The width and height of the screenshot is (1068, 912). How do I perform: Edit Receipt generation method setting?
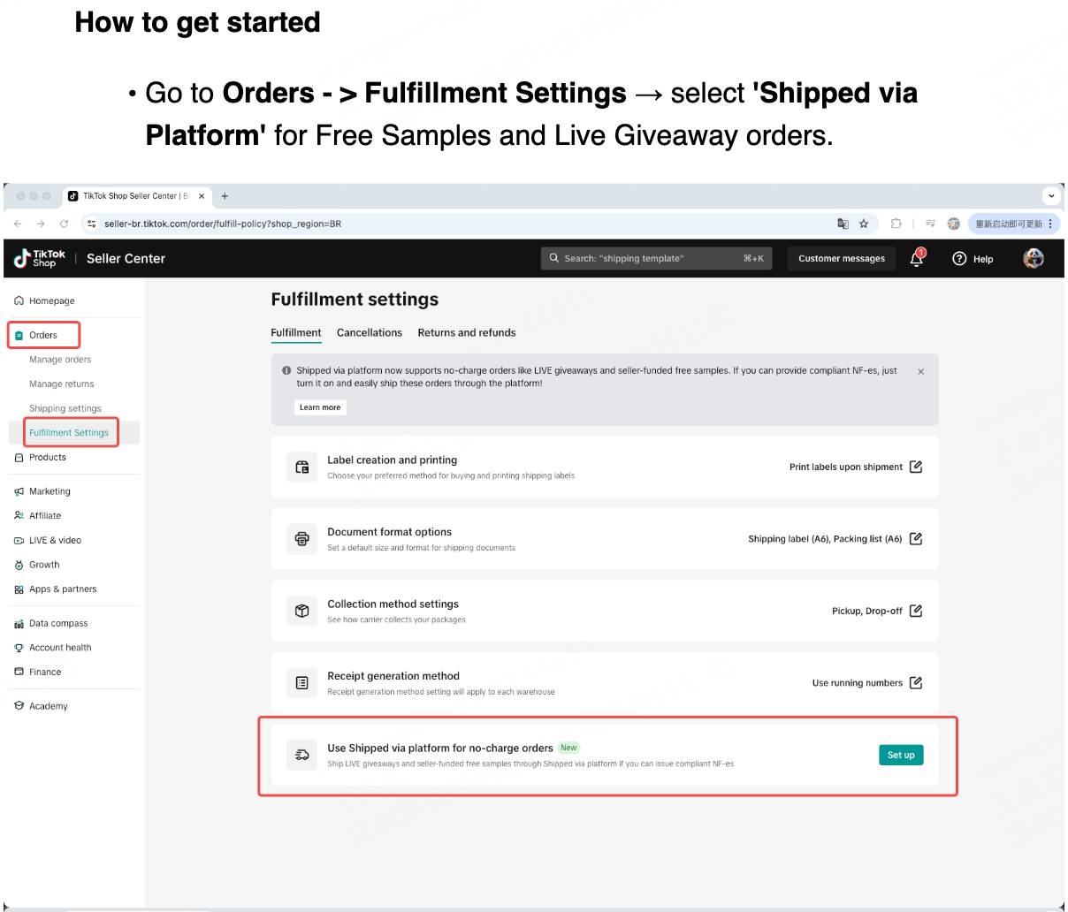click(916, 683)
